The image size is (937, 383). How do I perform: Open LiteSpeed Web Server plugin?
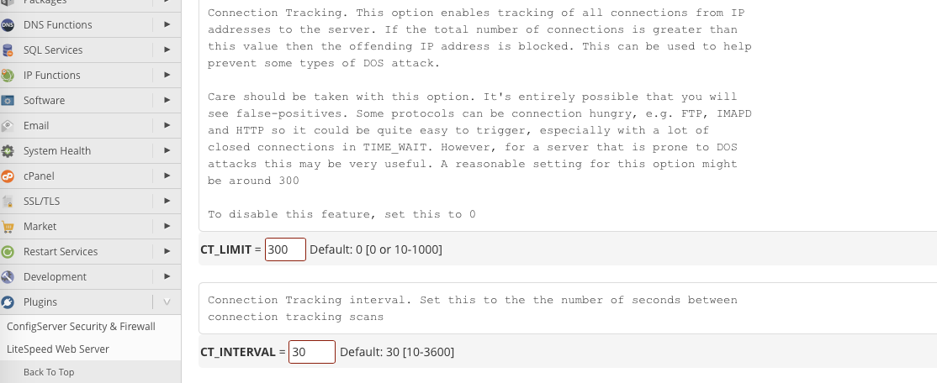(x=58, y=349)
